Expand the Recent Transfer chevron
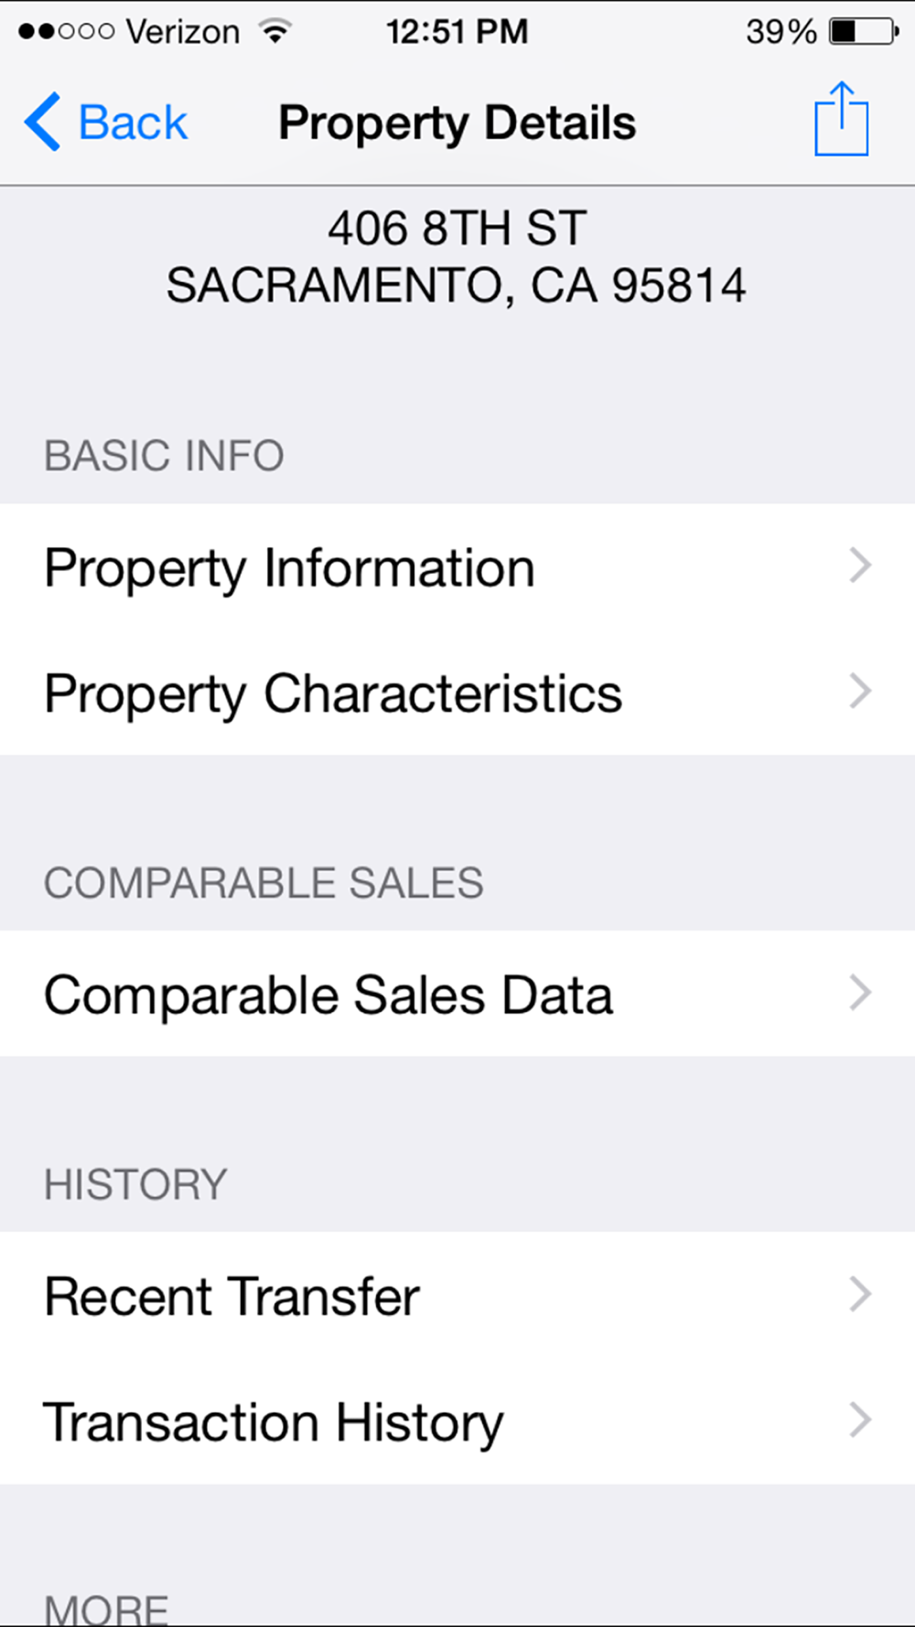Image resolution: width=915 pixels, height=1627 pixels. point(860,1294)
